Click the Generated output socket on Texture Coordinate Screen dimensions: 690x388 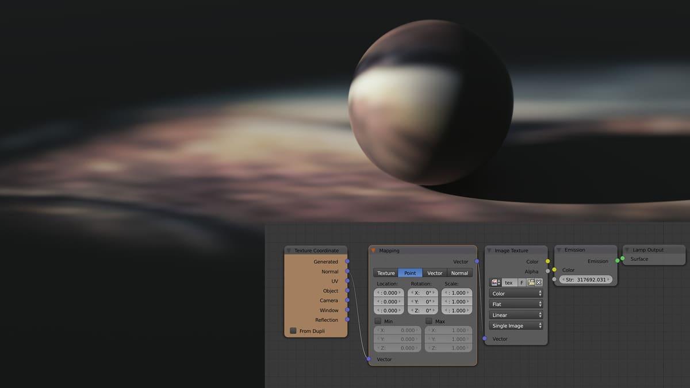[x=347, y=262]
